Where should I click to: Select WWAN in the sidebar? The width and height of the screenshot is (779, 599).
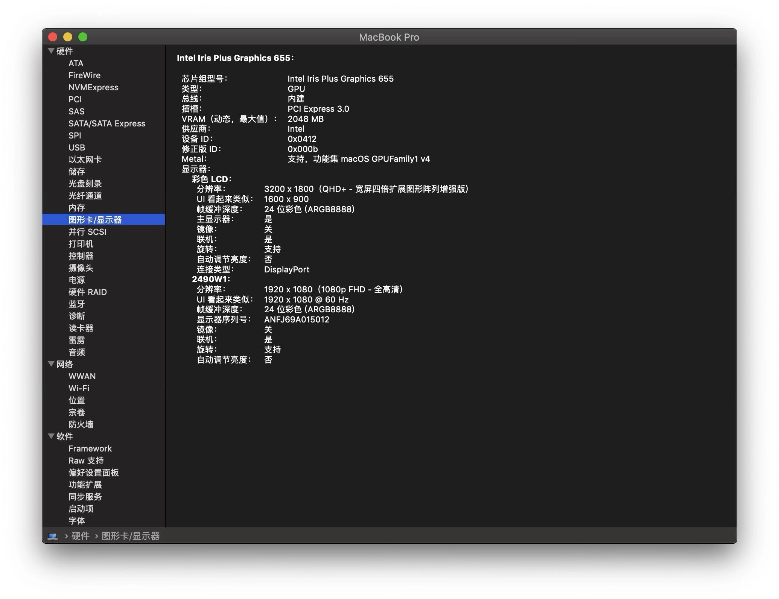point(82,376)
